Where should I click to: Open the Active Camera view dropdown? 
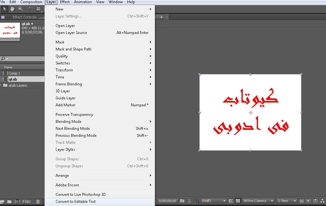coord(258,201)
